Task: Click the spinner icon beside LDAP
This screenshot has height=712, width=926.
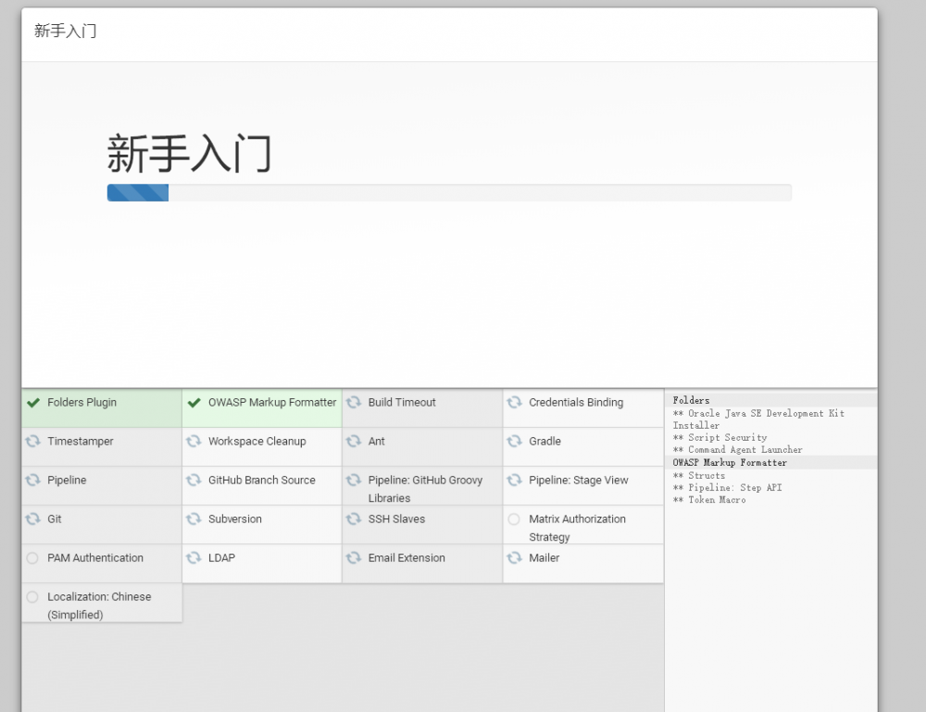Action: (x=194, y=558)
